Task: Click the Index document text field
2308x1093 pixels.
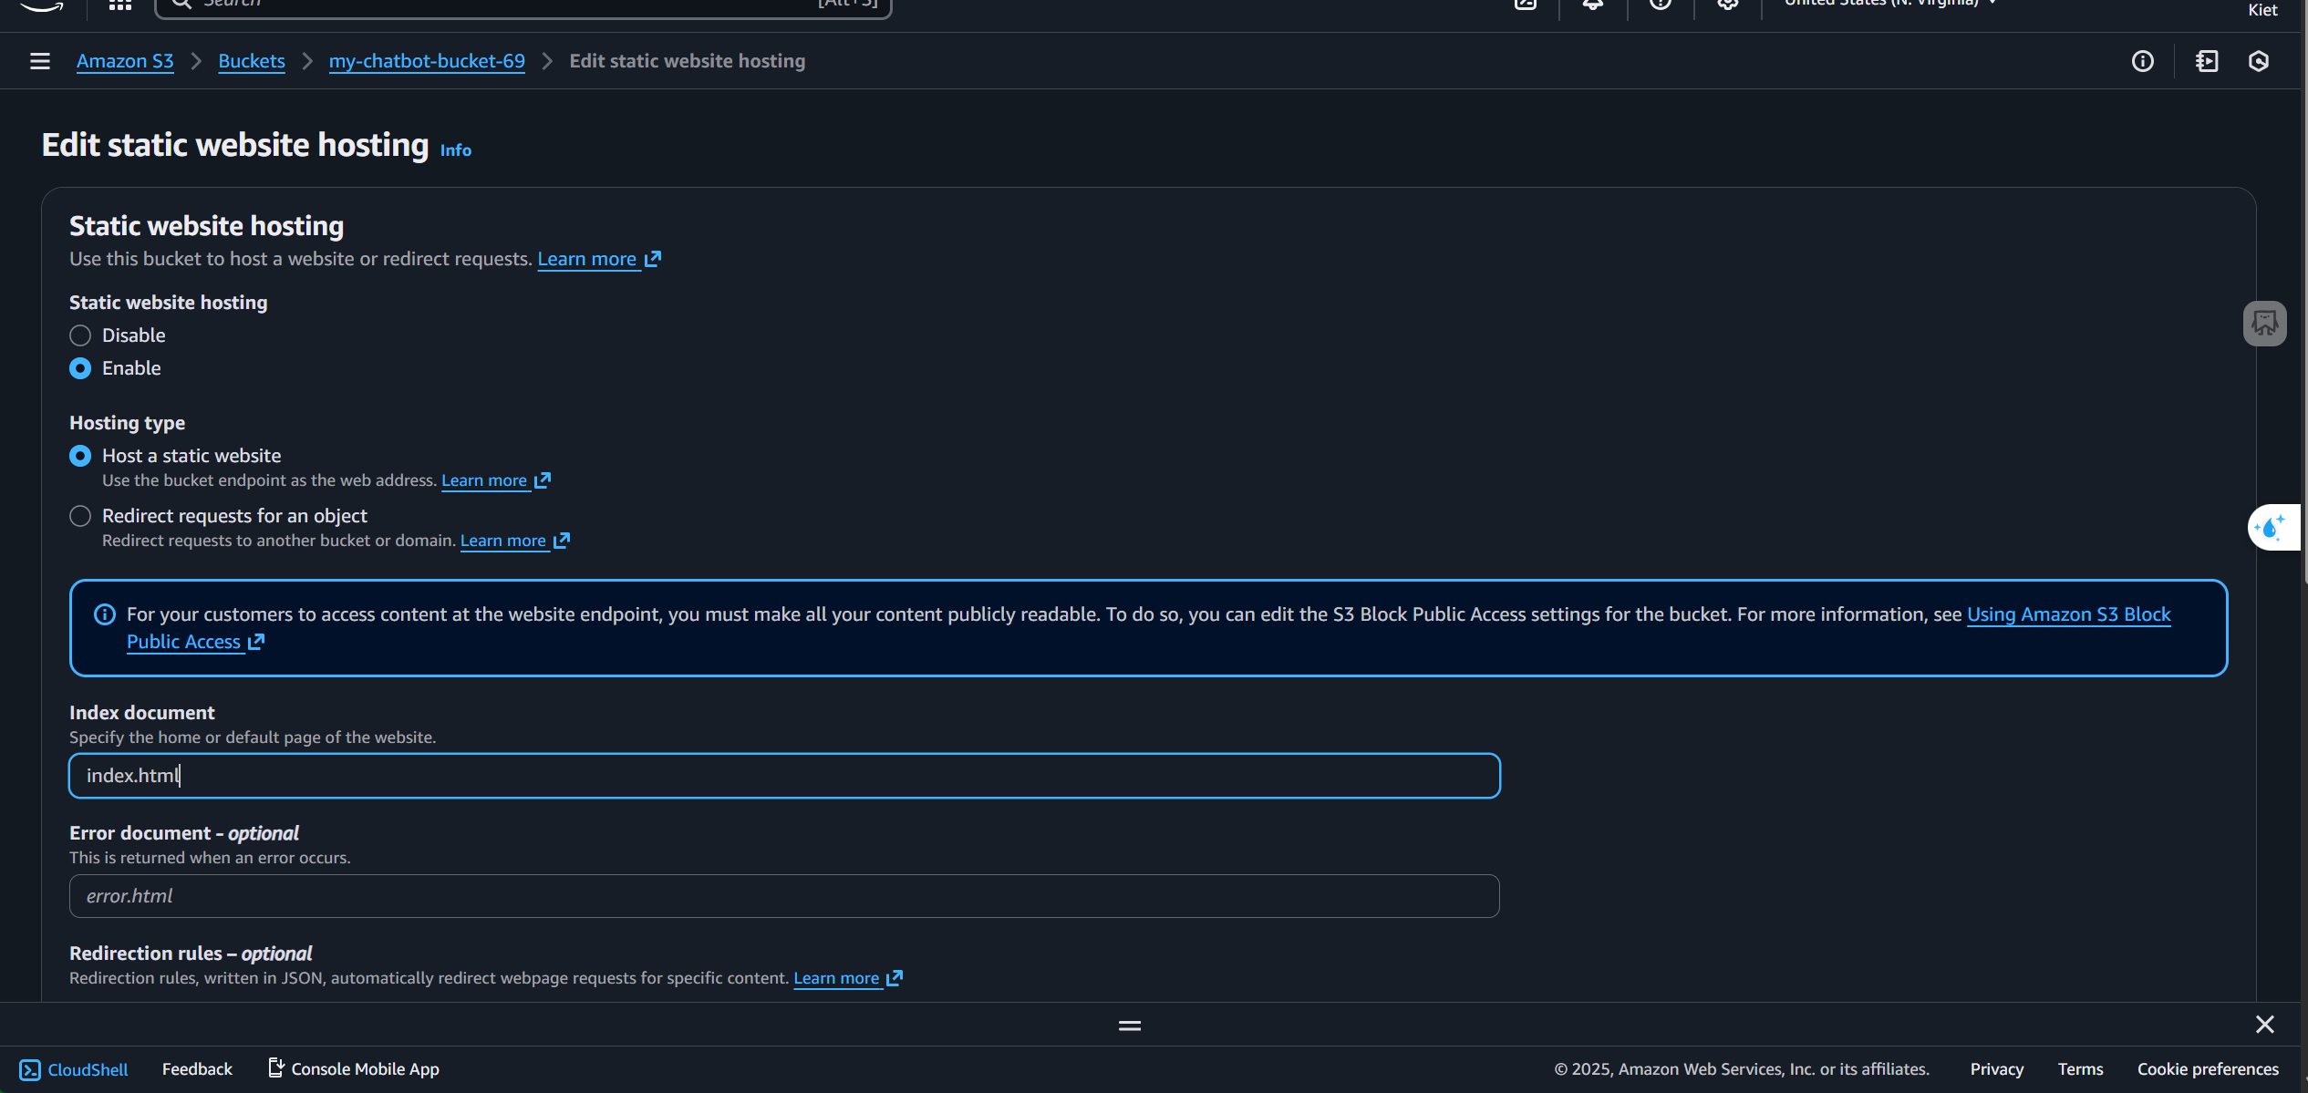Action: point(784,776)
